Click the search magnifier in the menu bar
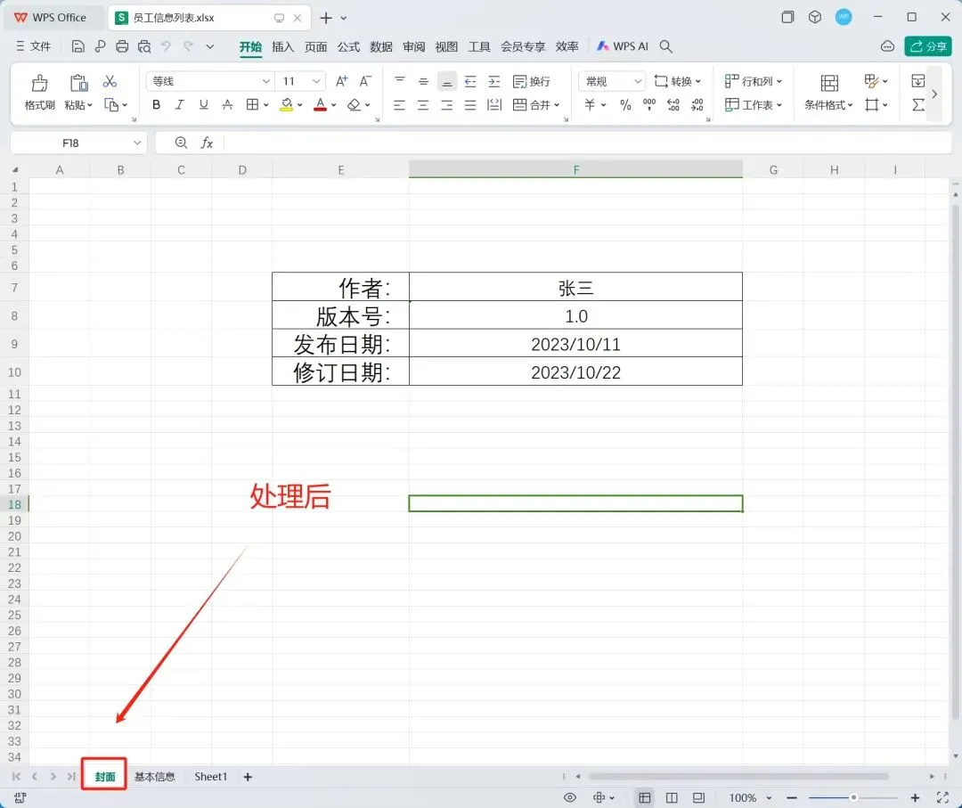Viewport: 962px width, 808px height. (x=665, y=46)
